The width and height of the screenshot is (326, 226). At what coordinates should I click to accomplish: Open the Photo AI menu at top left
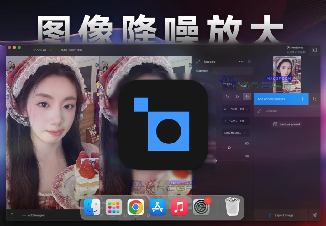[x=39, y=50]
